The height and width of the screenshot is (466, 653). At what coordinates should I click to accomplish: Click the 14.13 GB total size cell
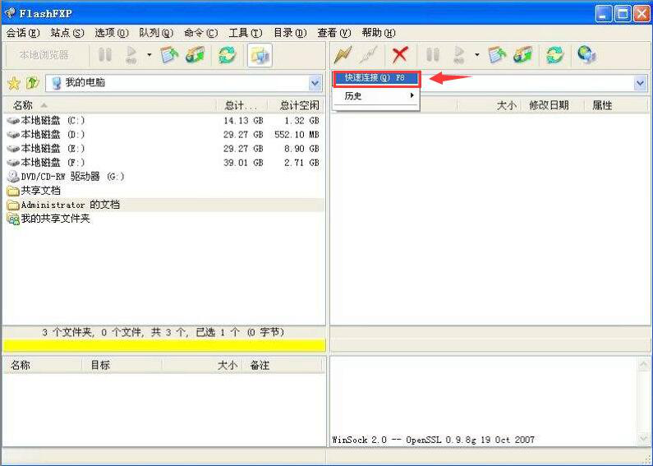tap(243, 121)
